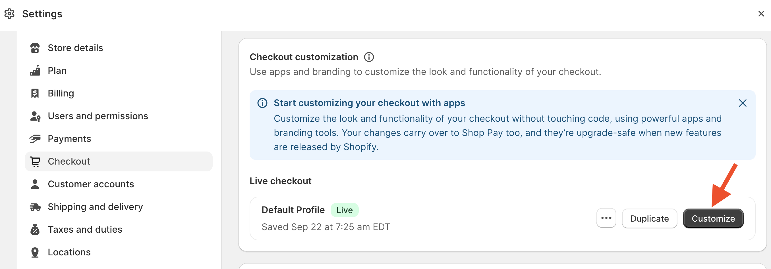Select Checkout in settings sidebar
The image size is (771, 269).
pyautogui.click(x=69, y=161)
